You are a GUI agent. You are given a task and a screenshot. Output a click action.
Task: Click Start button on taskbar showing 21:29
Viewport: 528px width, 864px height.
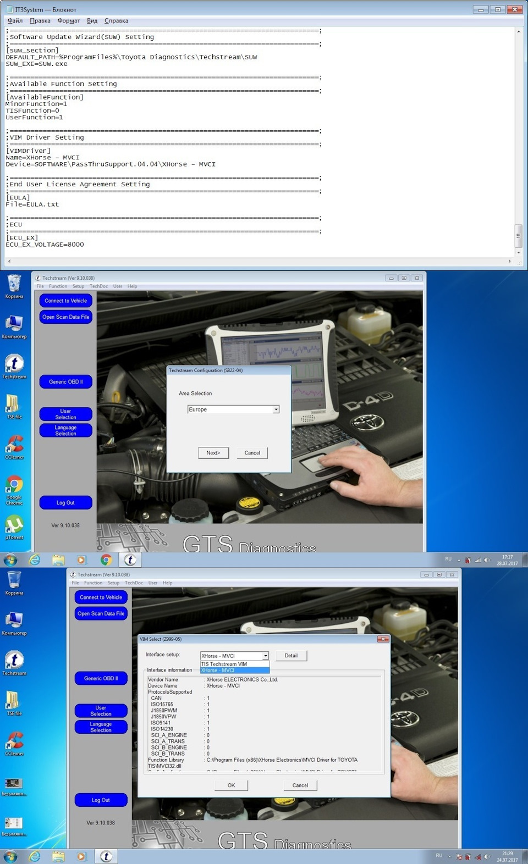pos(10,857)
